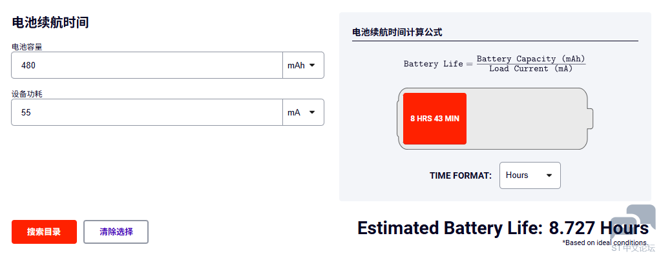Open the mAh unit dropdown
661x258 pixels.
[x=303, y=65]
